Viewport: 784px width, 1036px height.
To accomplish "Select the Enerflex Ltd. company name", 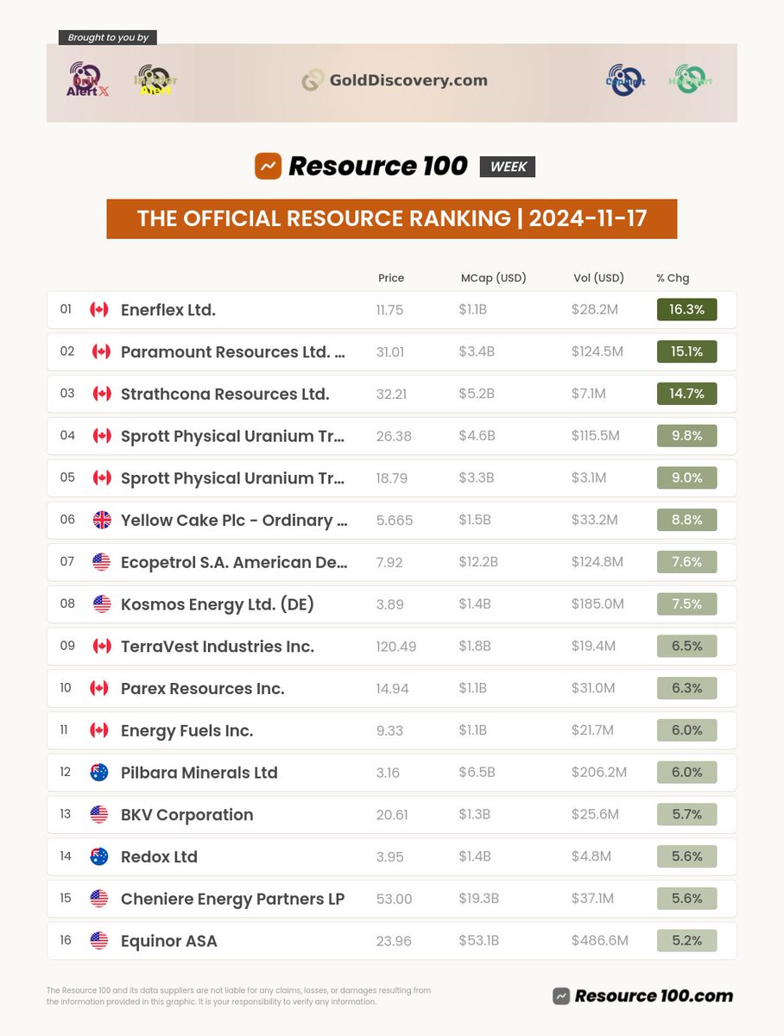I will (x=168, y=310).
